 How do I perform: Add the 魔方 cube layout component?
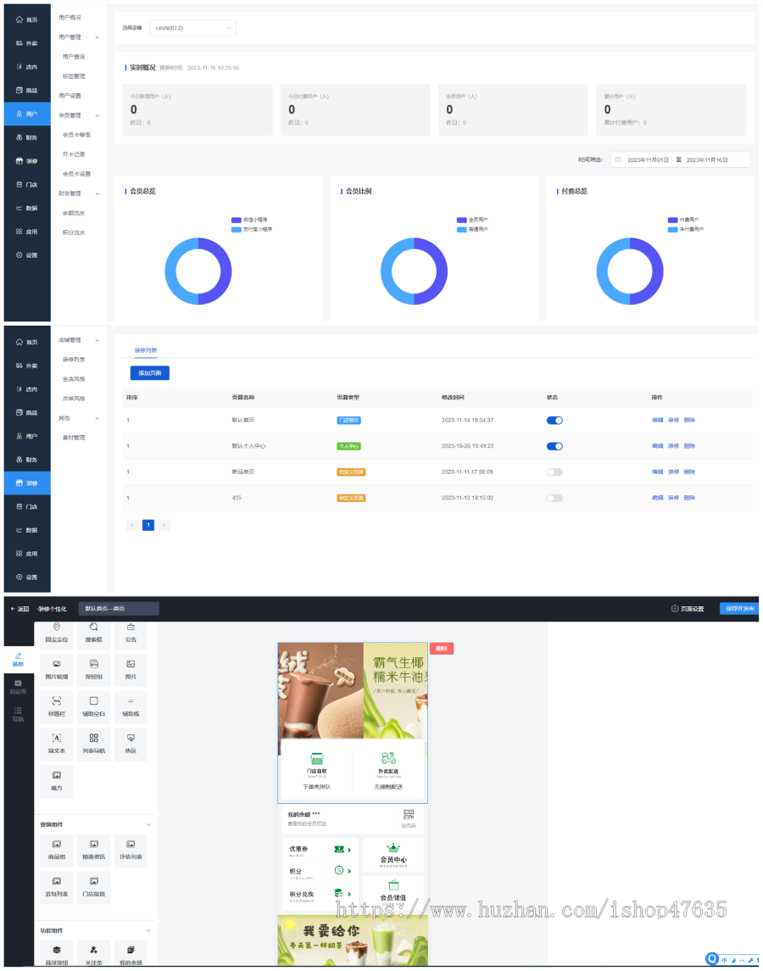coord(56,781)
